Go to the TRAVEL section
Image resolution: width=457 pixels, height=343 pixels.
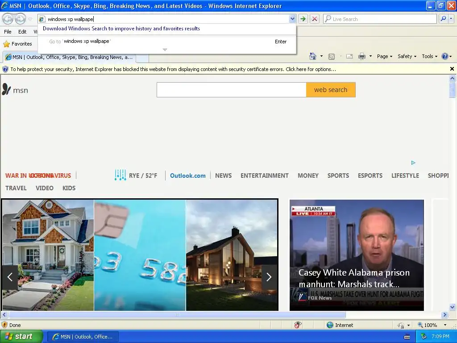tap(16, 188)
